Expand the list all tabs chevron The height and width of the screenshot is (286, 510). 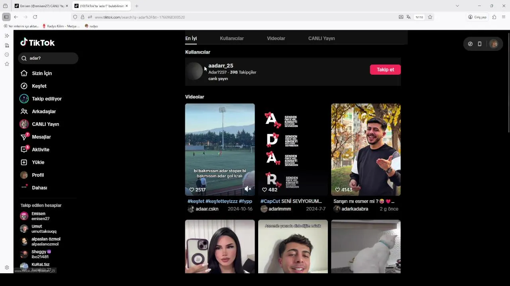pyautogui.click(x=457, y=6)
